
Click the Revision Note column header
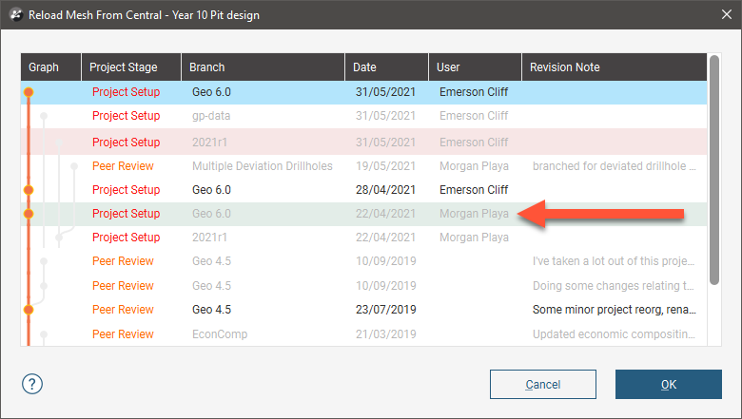tap(613, 67)
